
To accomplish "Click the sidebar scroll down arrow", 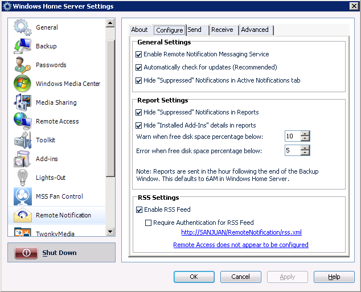I will [x=110, y=232].
